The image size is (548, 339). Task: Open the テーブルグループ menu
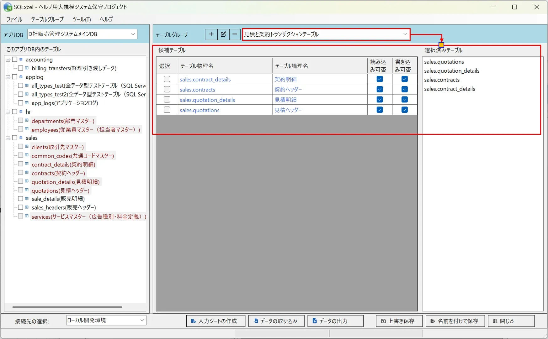point(47,19)
